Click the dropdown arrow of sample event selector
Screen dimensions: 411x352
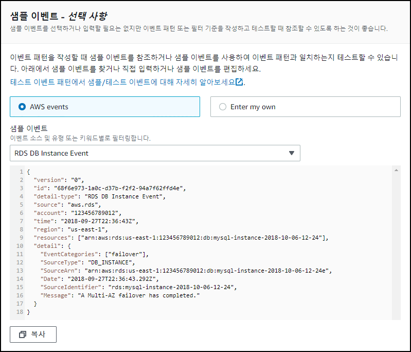(x=292, y=153)
